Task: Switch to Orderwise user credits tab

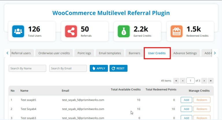Action: (54, 53)
